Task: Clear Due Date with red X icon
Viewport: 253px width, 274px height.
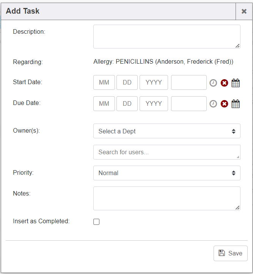Action: [224, 104]
